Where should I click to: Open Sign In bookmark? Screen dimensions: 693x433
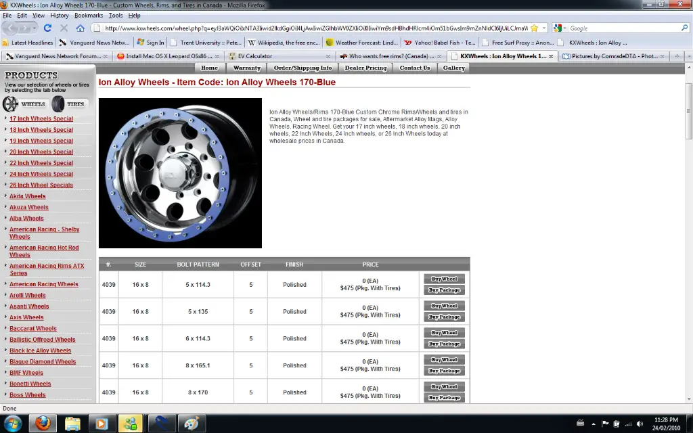[x=151, y=43]
